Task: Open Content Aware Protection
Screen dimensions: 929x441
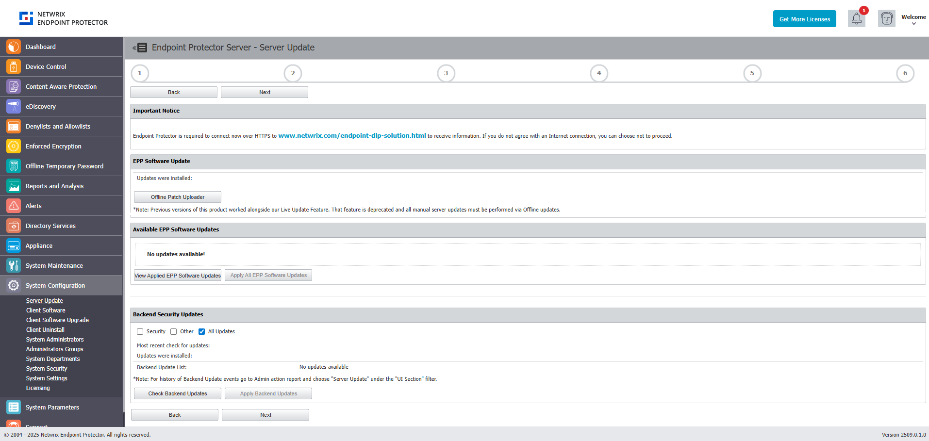Action: (61, 86)
